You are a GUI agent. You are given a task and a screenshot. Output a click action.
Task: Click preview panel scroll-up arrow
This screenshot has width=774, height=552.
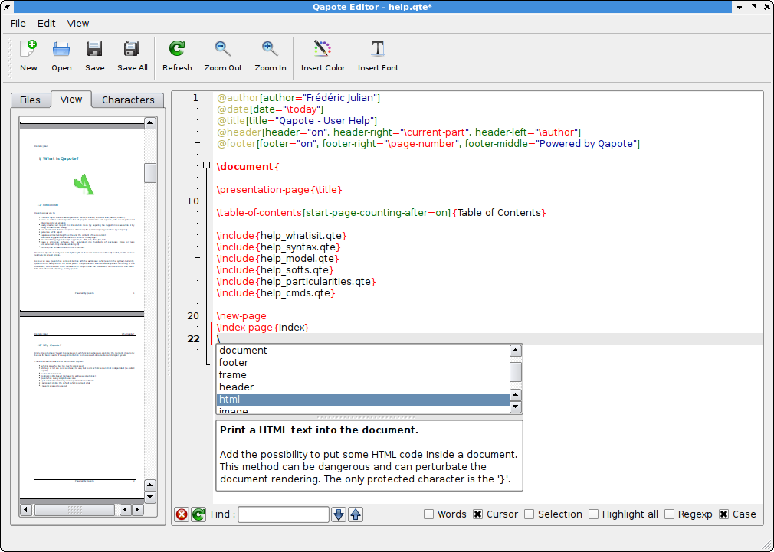(150, 123)
